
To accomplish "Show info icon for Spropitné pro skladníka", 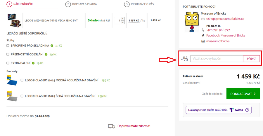I will pos(52,46).
